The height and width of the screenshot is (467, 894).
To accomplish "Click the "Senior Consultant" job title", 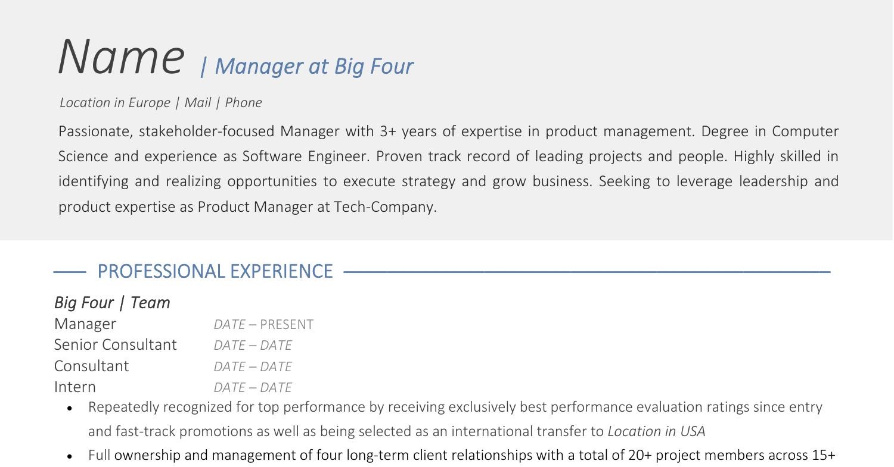I will click(115, 345).
